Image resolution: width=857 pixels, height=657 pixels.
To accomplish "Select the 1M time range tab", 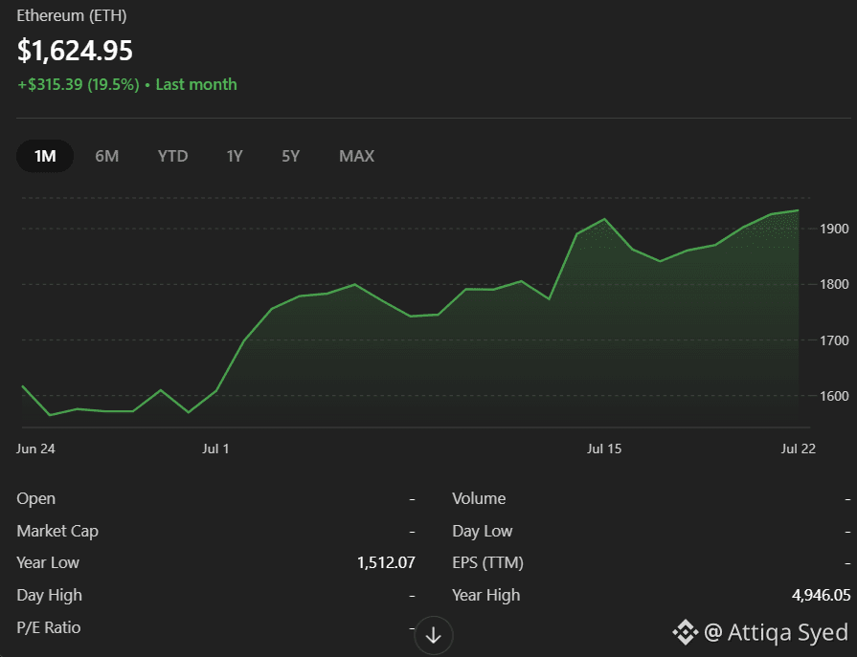I will tap(45, 156).
